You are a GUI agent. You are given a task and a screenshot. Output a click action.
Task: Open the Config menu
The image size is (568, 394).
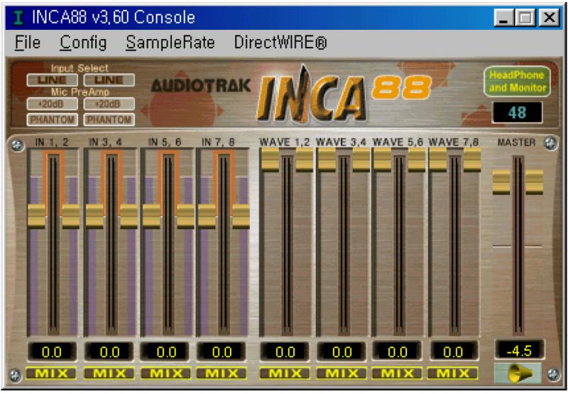83,43
